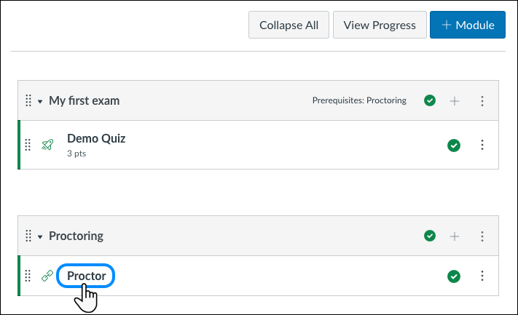Toggle published status of Demo Quiz

[454, 145]
